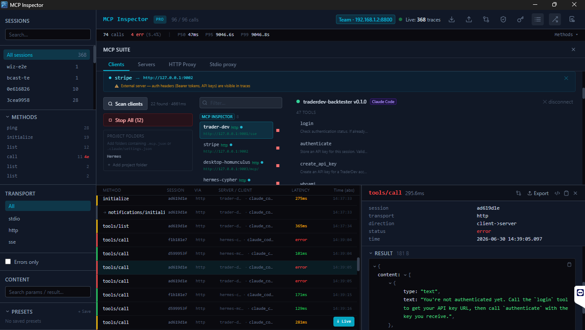Open the Methods dropdown in stats bar
Image resolution: width=585 pixels, height=330 pixels.
tap(566, 34)
